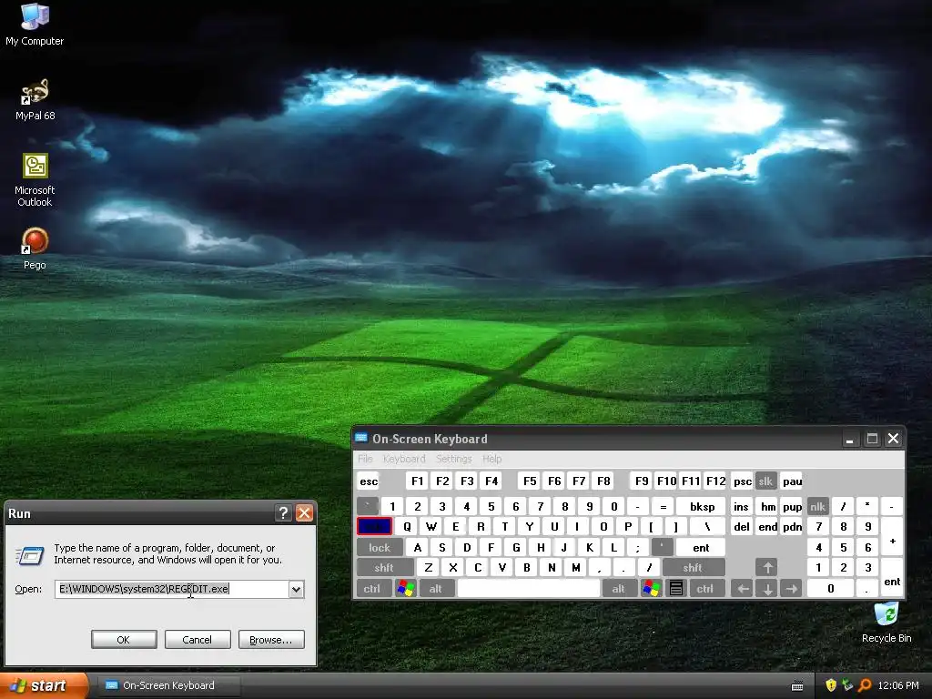Viewport: 932px width, 699px height.
Task: Click Cancel in the Run dialog
Action: 198,640
